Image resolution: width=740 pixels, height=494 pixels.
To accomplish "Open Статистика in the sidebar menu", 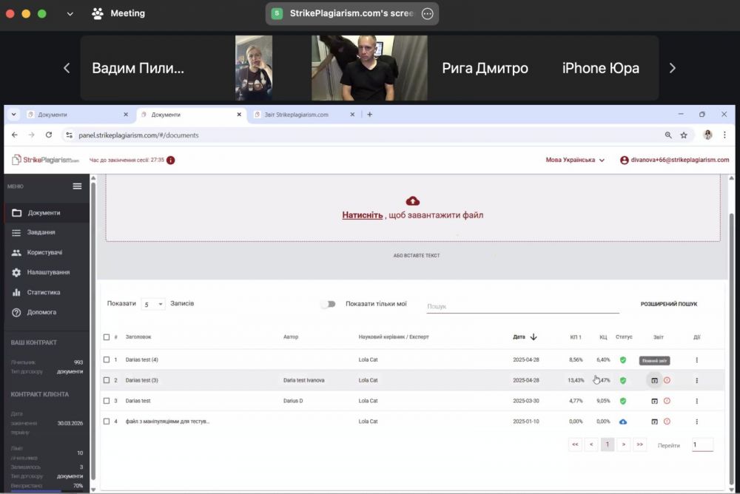I will [x=46, y=293].
